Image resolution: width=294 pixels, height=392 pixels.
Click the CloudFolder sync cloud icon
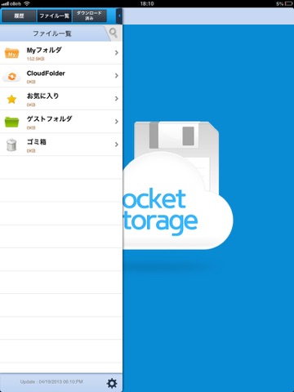[11, 77]
